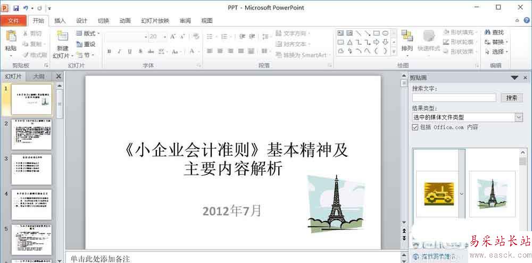Click the clear formatting icon
Viewport: 532px width, 263px height.
196,36
